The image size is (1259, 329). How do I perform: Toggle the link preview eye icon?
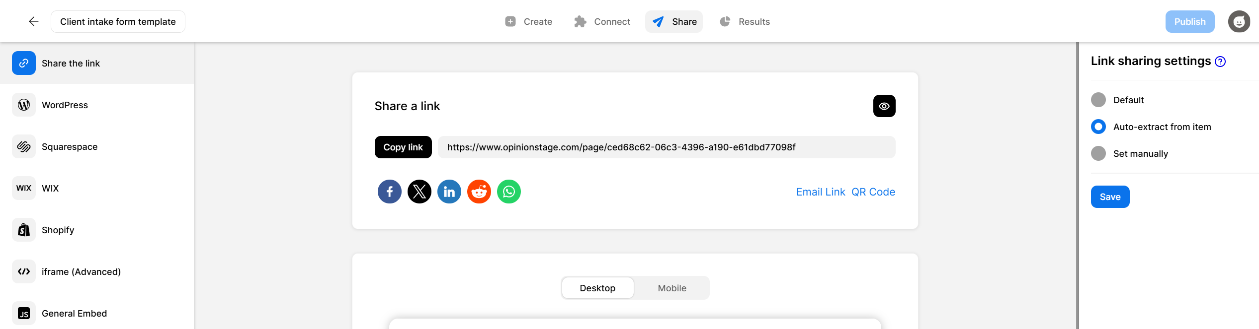click(884, 106)
